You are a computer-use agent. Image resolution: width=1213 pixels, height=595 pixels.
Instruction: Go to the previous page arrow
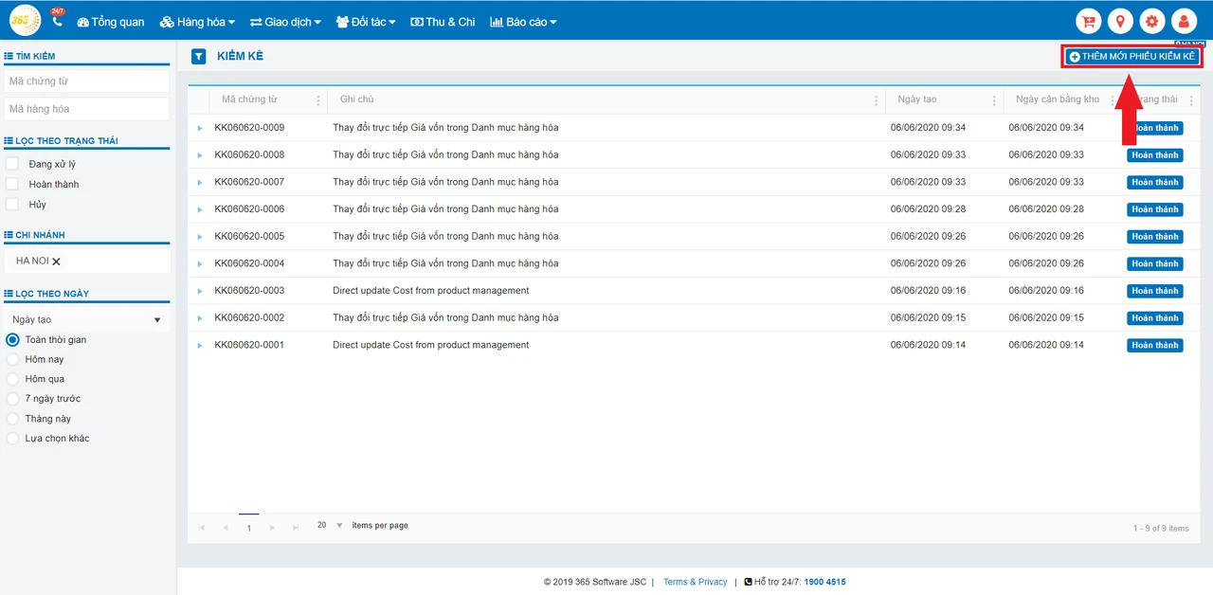[225, 528]
